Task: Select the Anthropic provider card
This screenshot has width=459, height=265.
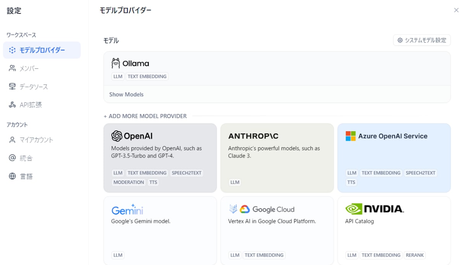Action: [277, 158]
